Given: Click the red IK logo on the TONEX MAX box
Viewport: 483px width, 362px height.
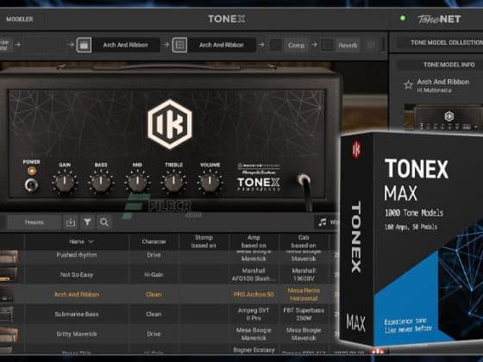Looking at the screenshot, I should point(356,150).
